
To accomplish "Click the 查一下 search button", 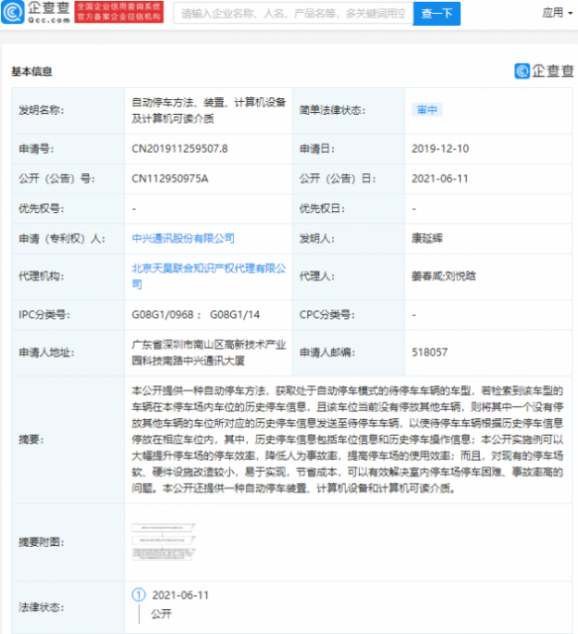I will [437, 13].
